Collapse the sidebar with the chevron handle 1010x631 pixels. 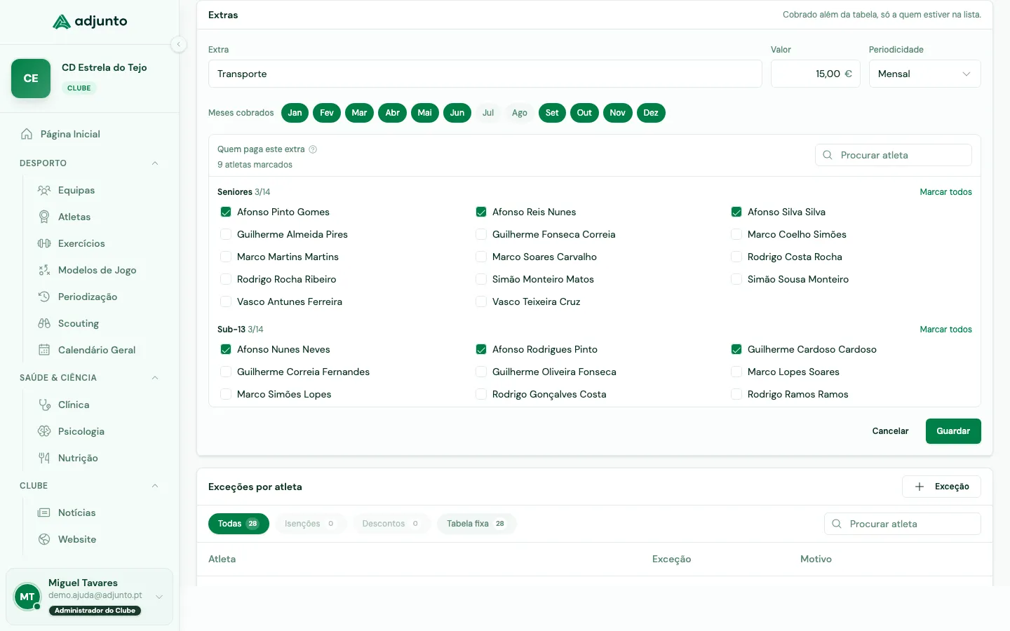click(179, 44)
